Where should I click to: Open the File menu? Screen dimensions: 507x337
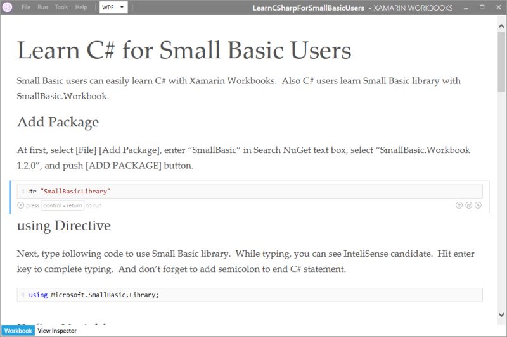click(x=26, y=7)
